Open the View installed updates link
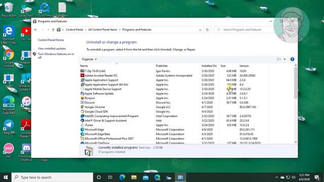Image resolution: width=324 pixels, height=182 pixels. coord(52,49)
